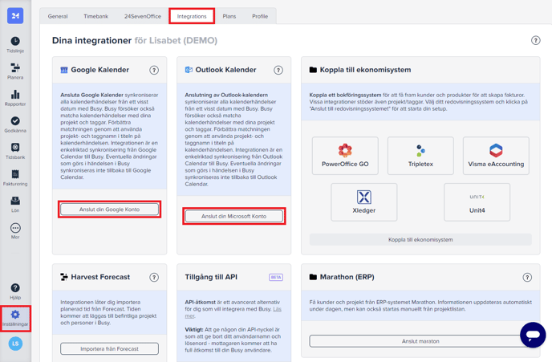Open Tidsbank sidebar icon
The width and height of the screenshot is (552, 362).
click(x=15, y=151)
